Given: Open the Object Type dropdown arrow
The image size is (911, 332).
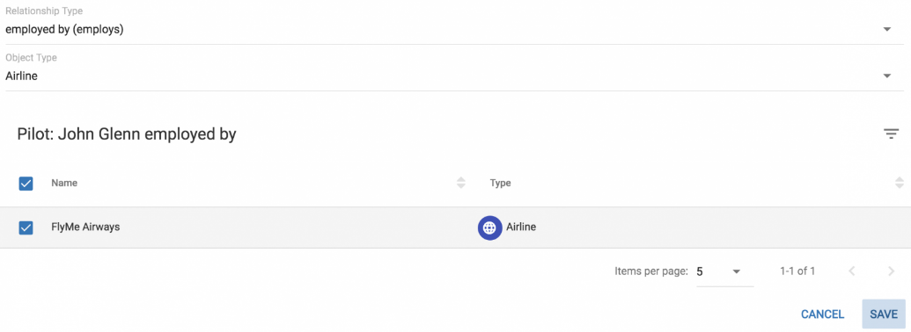Looking at the screenshot, I should (x=886, y=76).
